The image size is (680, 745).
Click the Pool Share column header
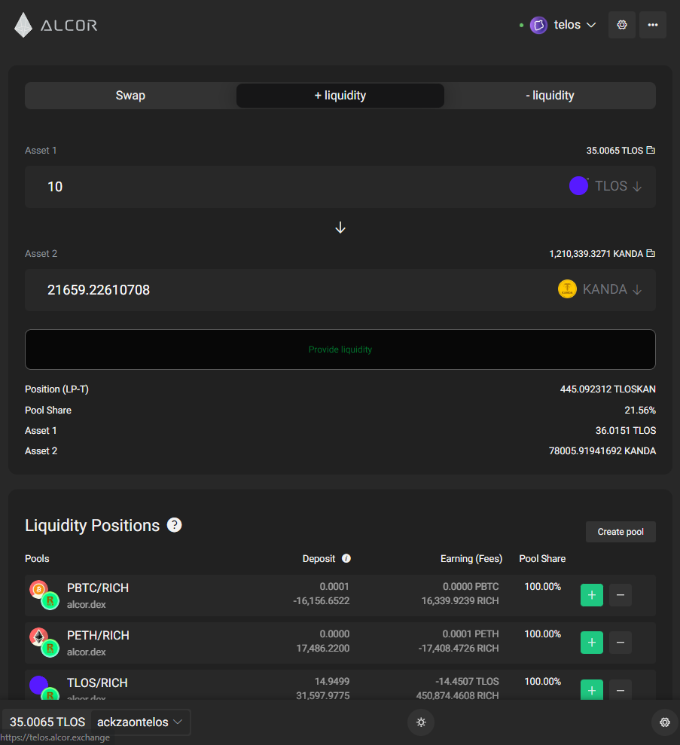pyautogui.click(x=542, y=559)
